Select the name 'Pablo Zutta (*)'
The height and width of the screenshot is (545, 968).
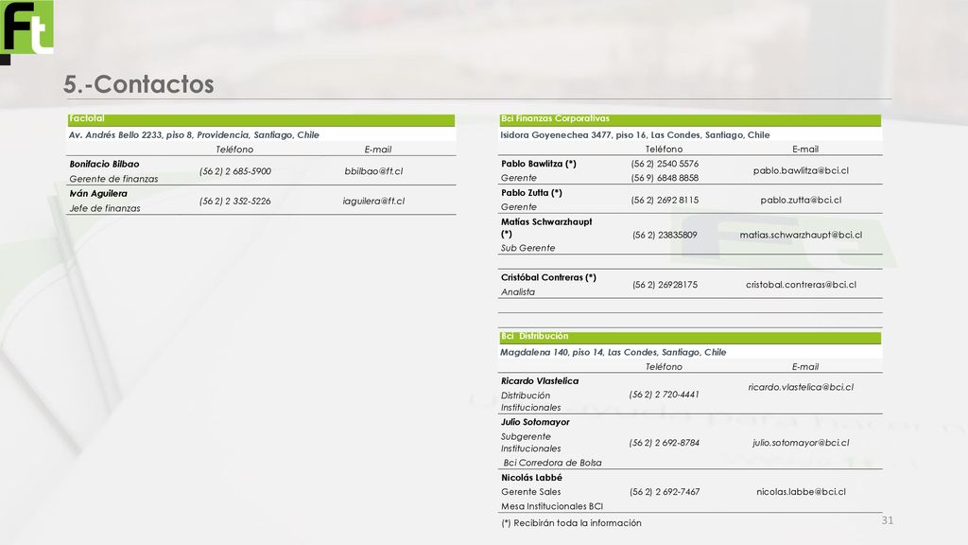pos(531,193)
